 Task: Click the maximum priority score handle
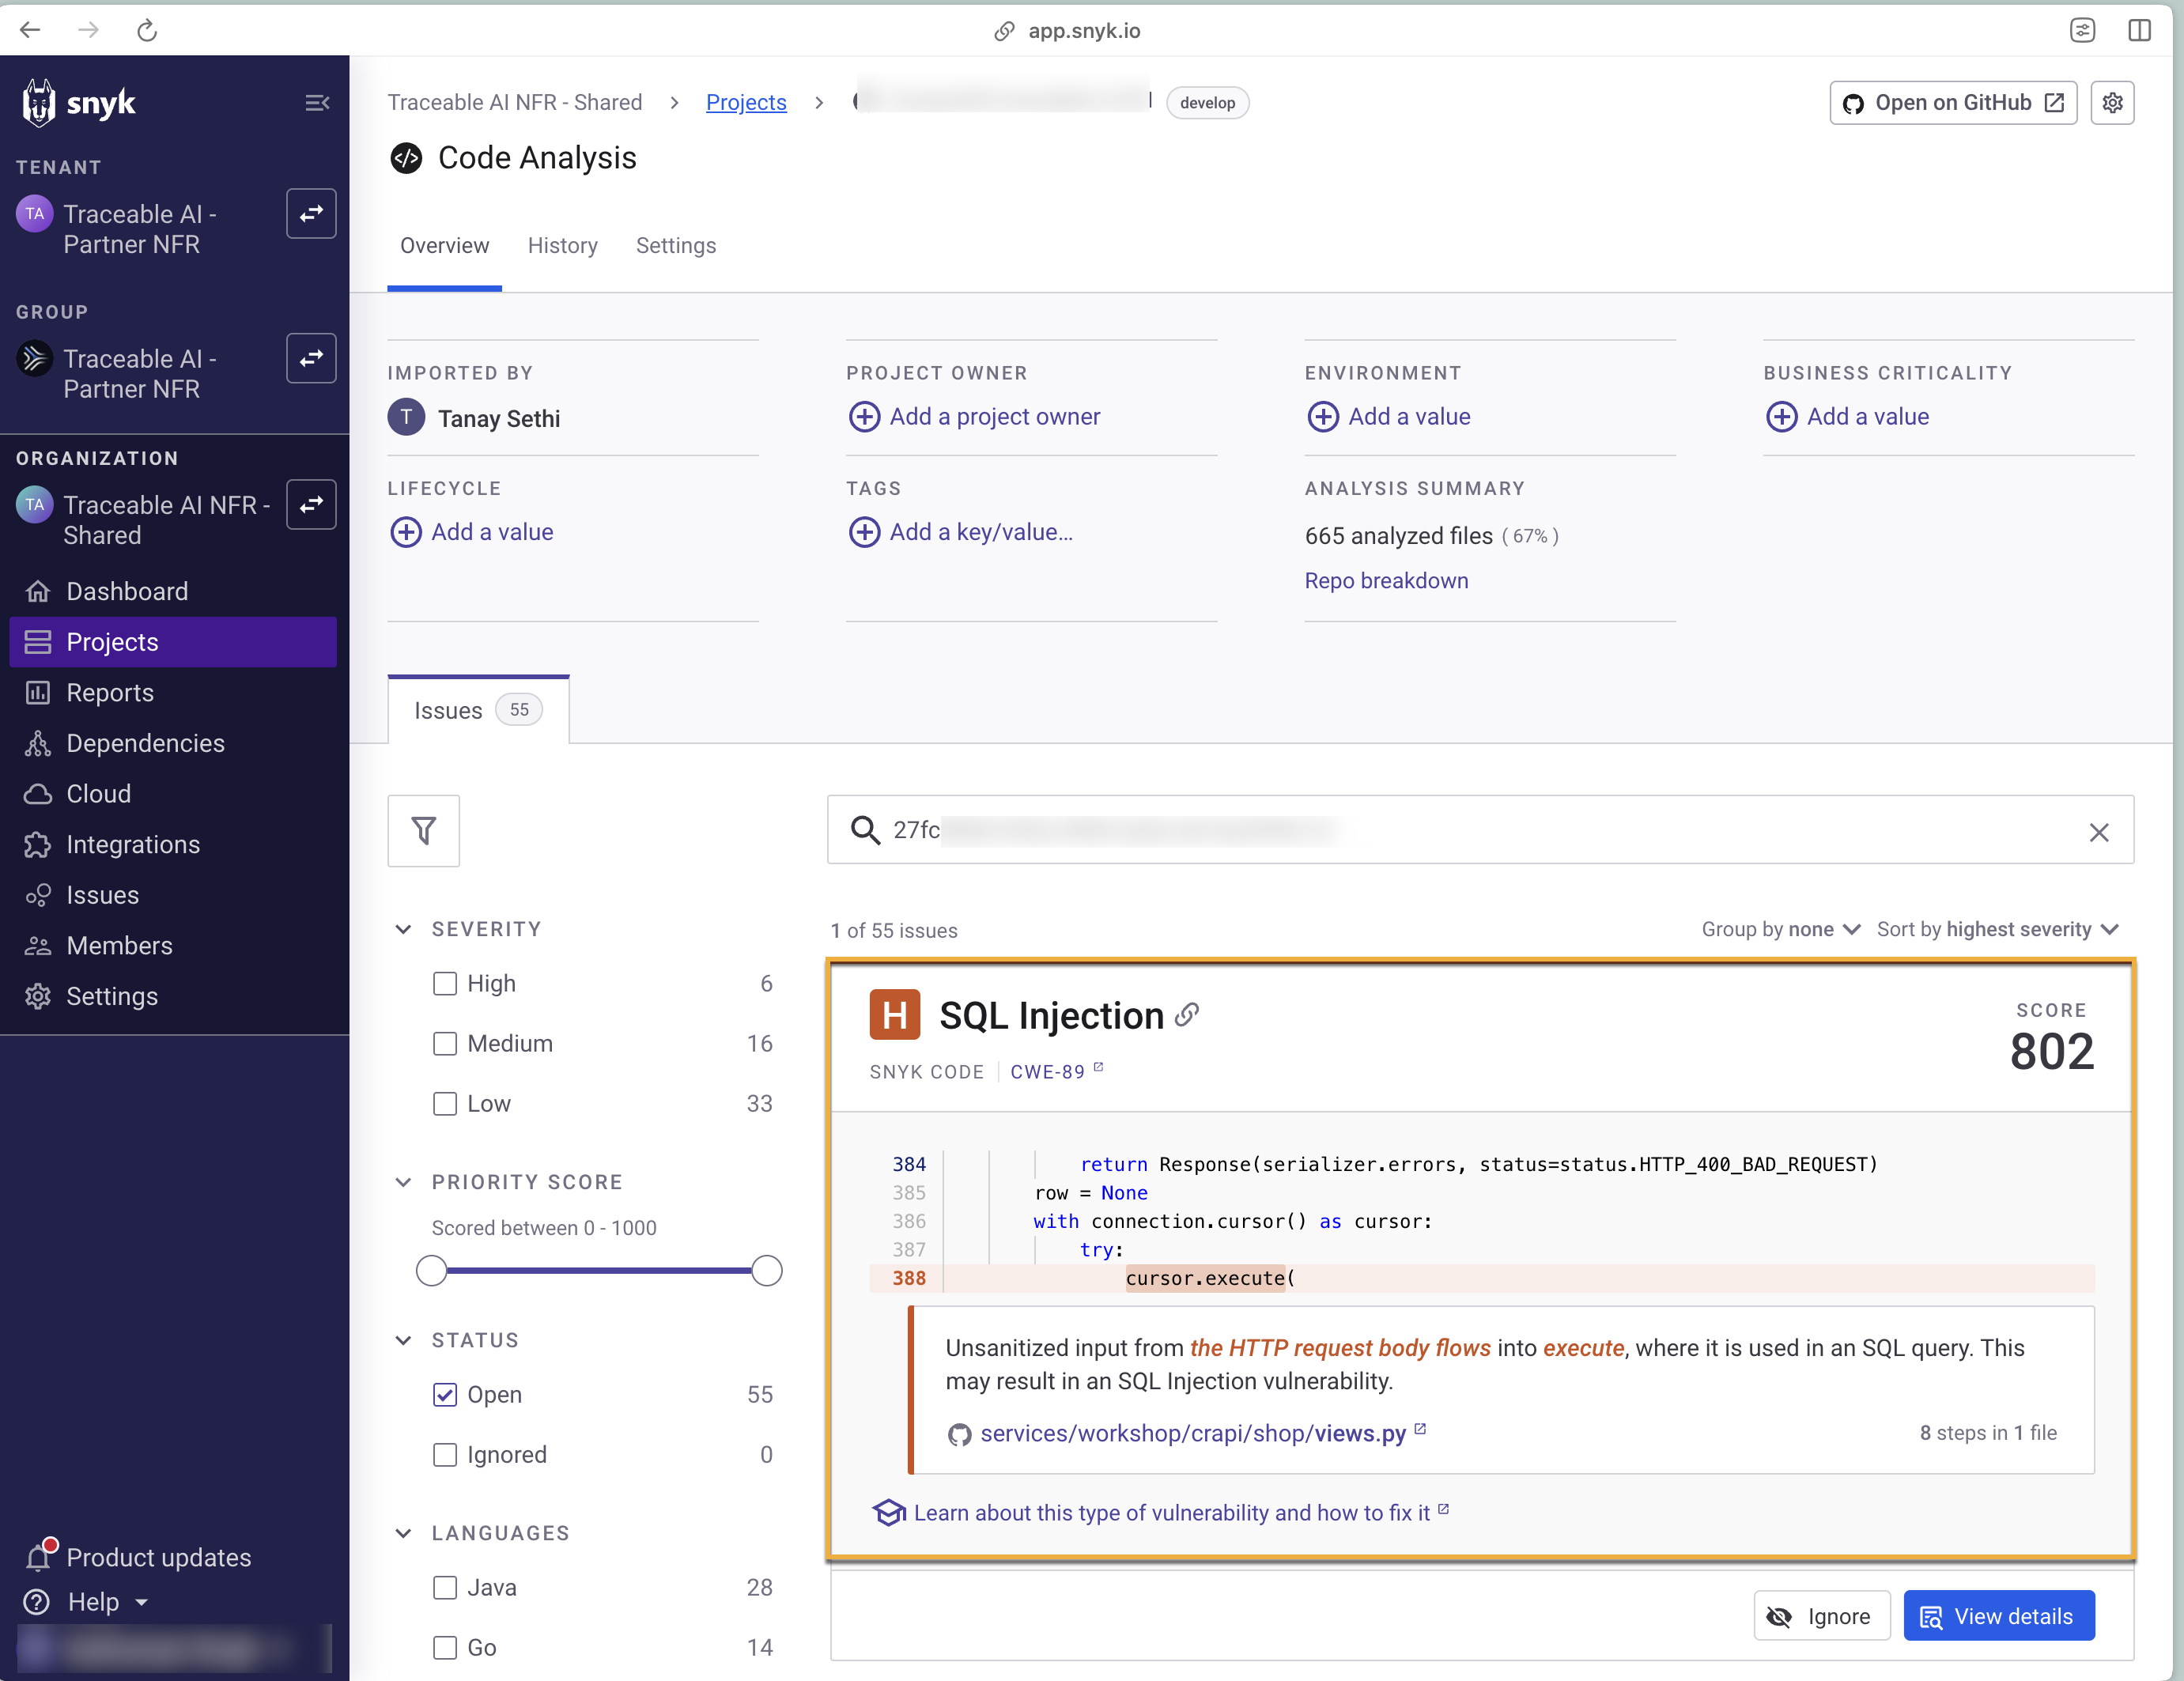pos(767,1271)
